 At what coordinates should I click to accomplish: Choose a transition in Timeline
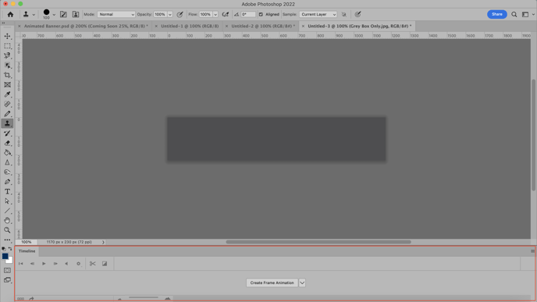pyautogui.click(x=105, y=264)
